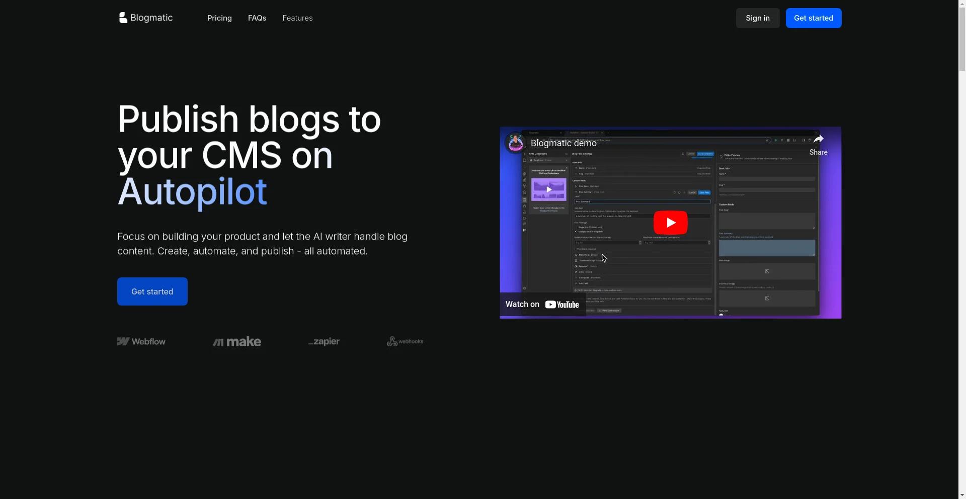Click the 'Focus on building your product' paragraph

[263, 244]
